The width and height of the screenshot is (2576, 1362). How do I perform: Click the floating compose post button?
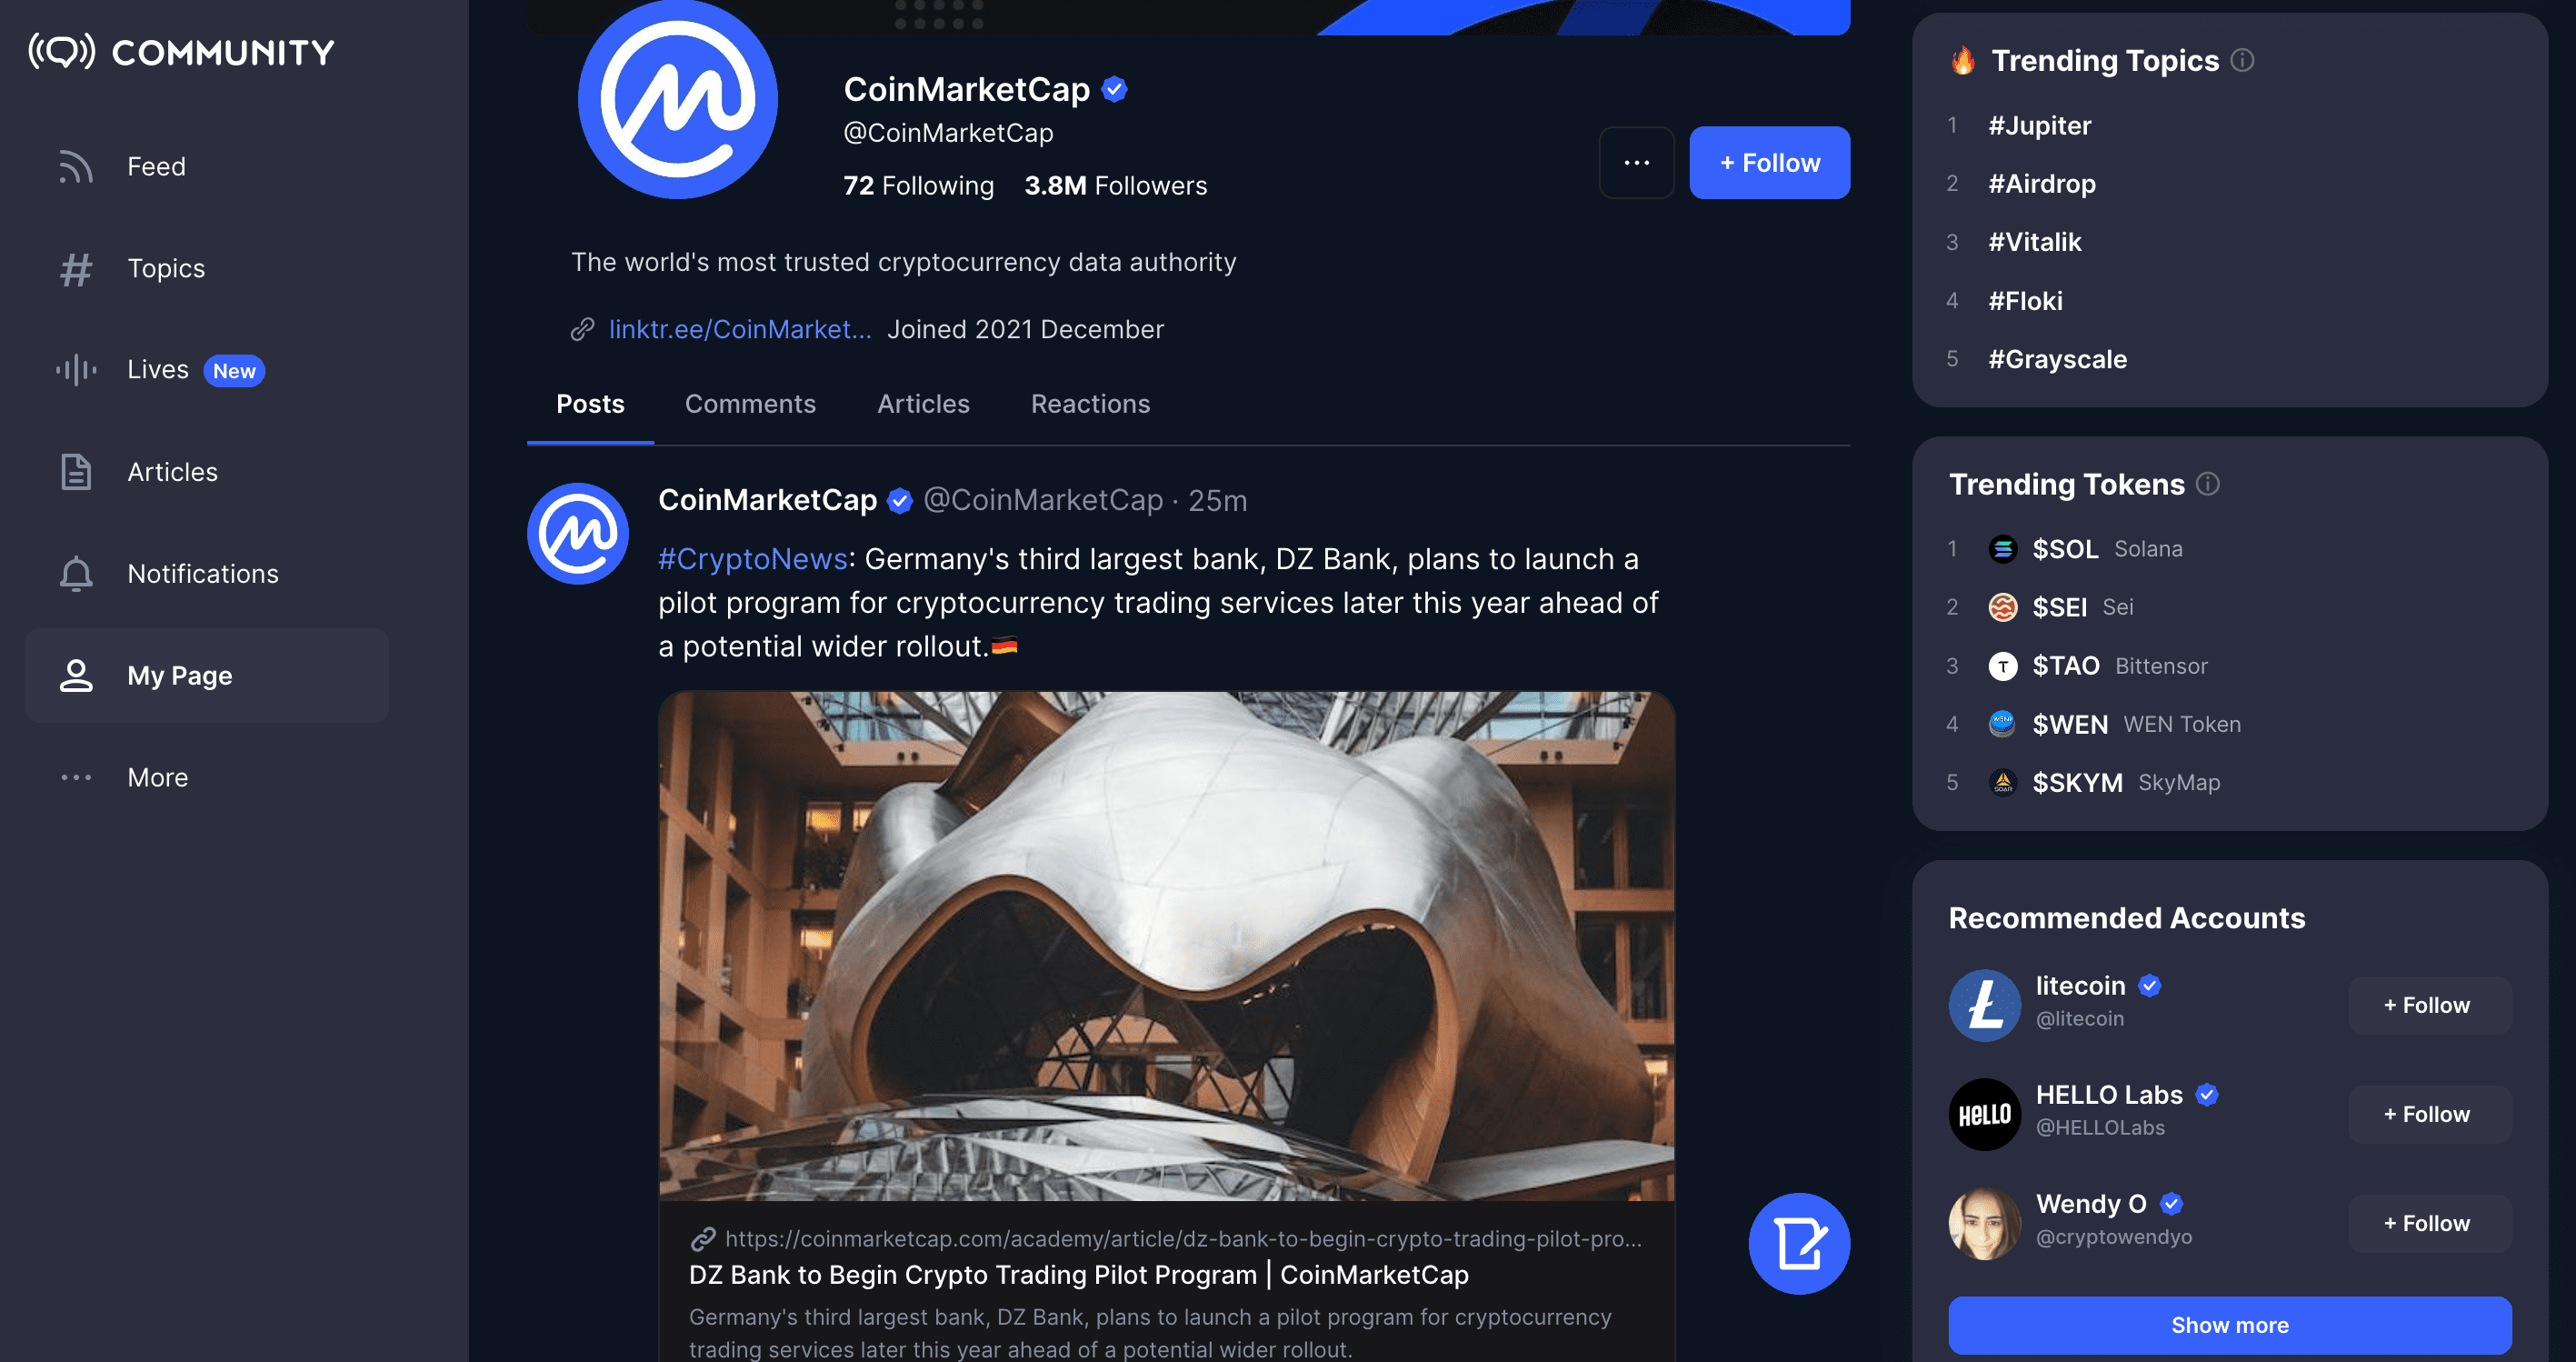[x=1799, y=1243]
